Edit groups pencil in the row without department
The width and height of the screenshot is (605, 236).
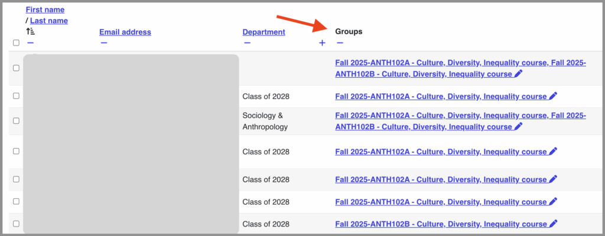point(519,74)
